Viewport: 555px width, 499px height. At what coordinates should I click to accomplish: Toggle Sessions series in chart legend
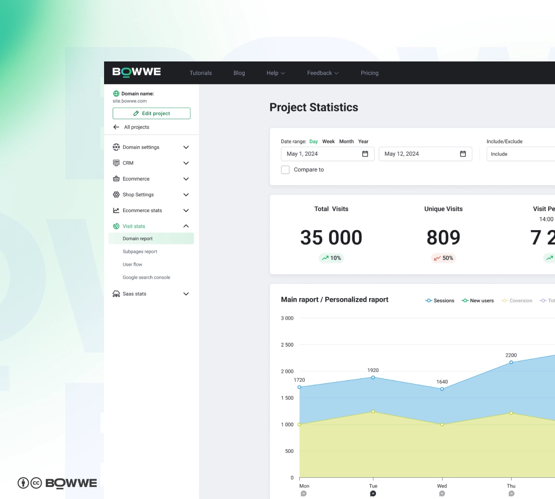pos(439,301)
